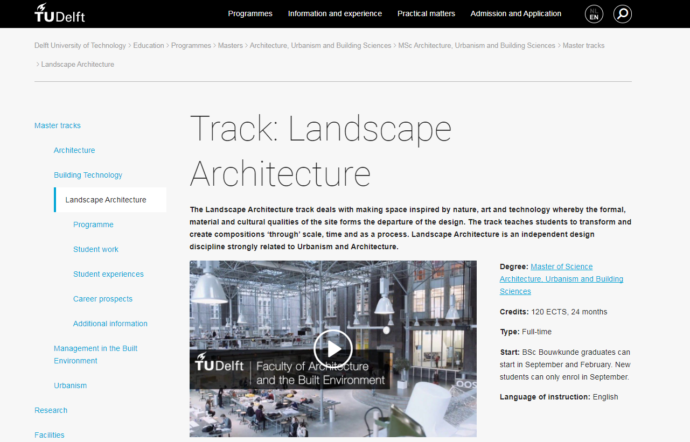The height and width of the screenshot is (442, 690).
Task: Click Education in the breadcrumb trail
Action: [x=149, y=46]
